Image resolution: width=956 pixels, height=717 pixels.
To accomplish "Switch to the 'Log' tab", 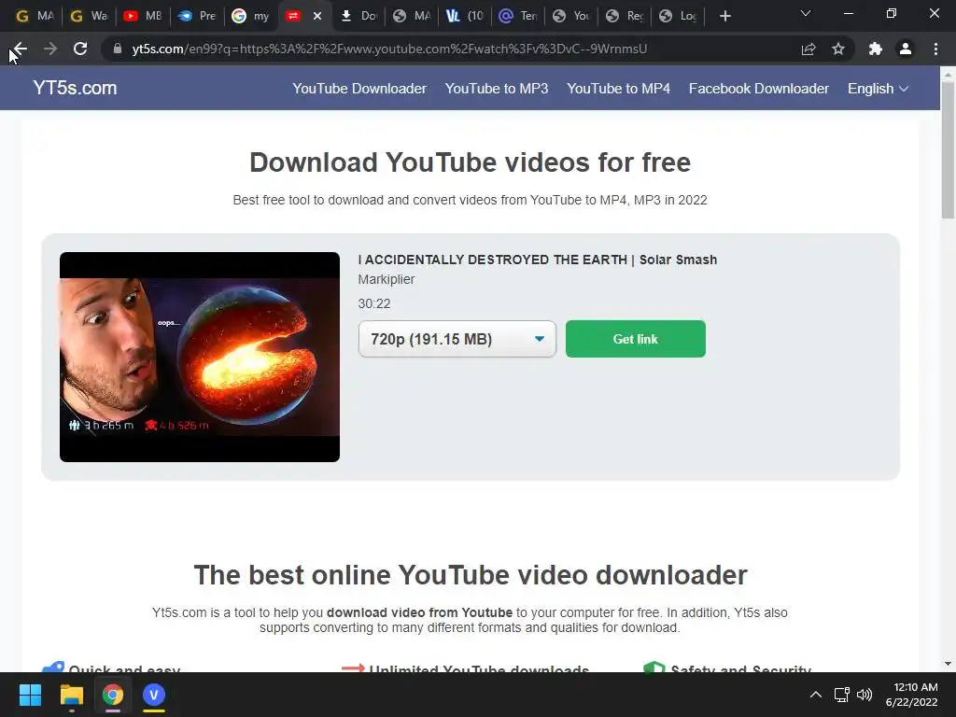I will (x=678, y=16).
